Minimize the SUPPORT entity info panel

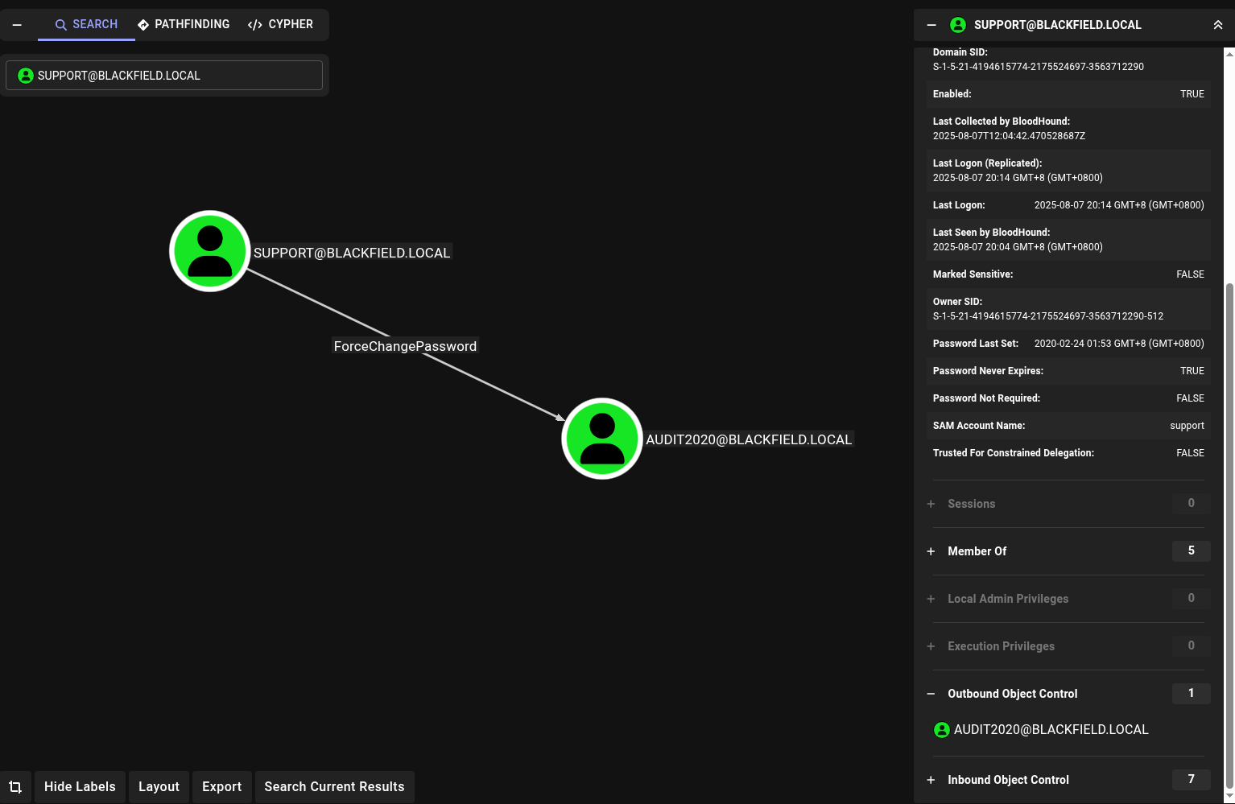[x=931, y=25]
